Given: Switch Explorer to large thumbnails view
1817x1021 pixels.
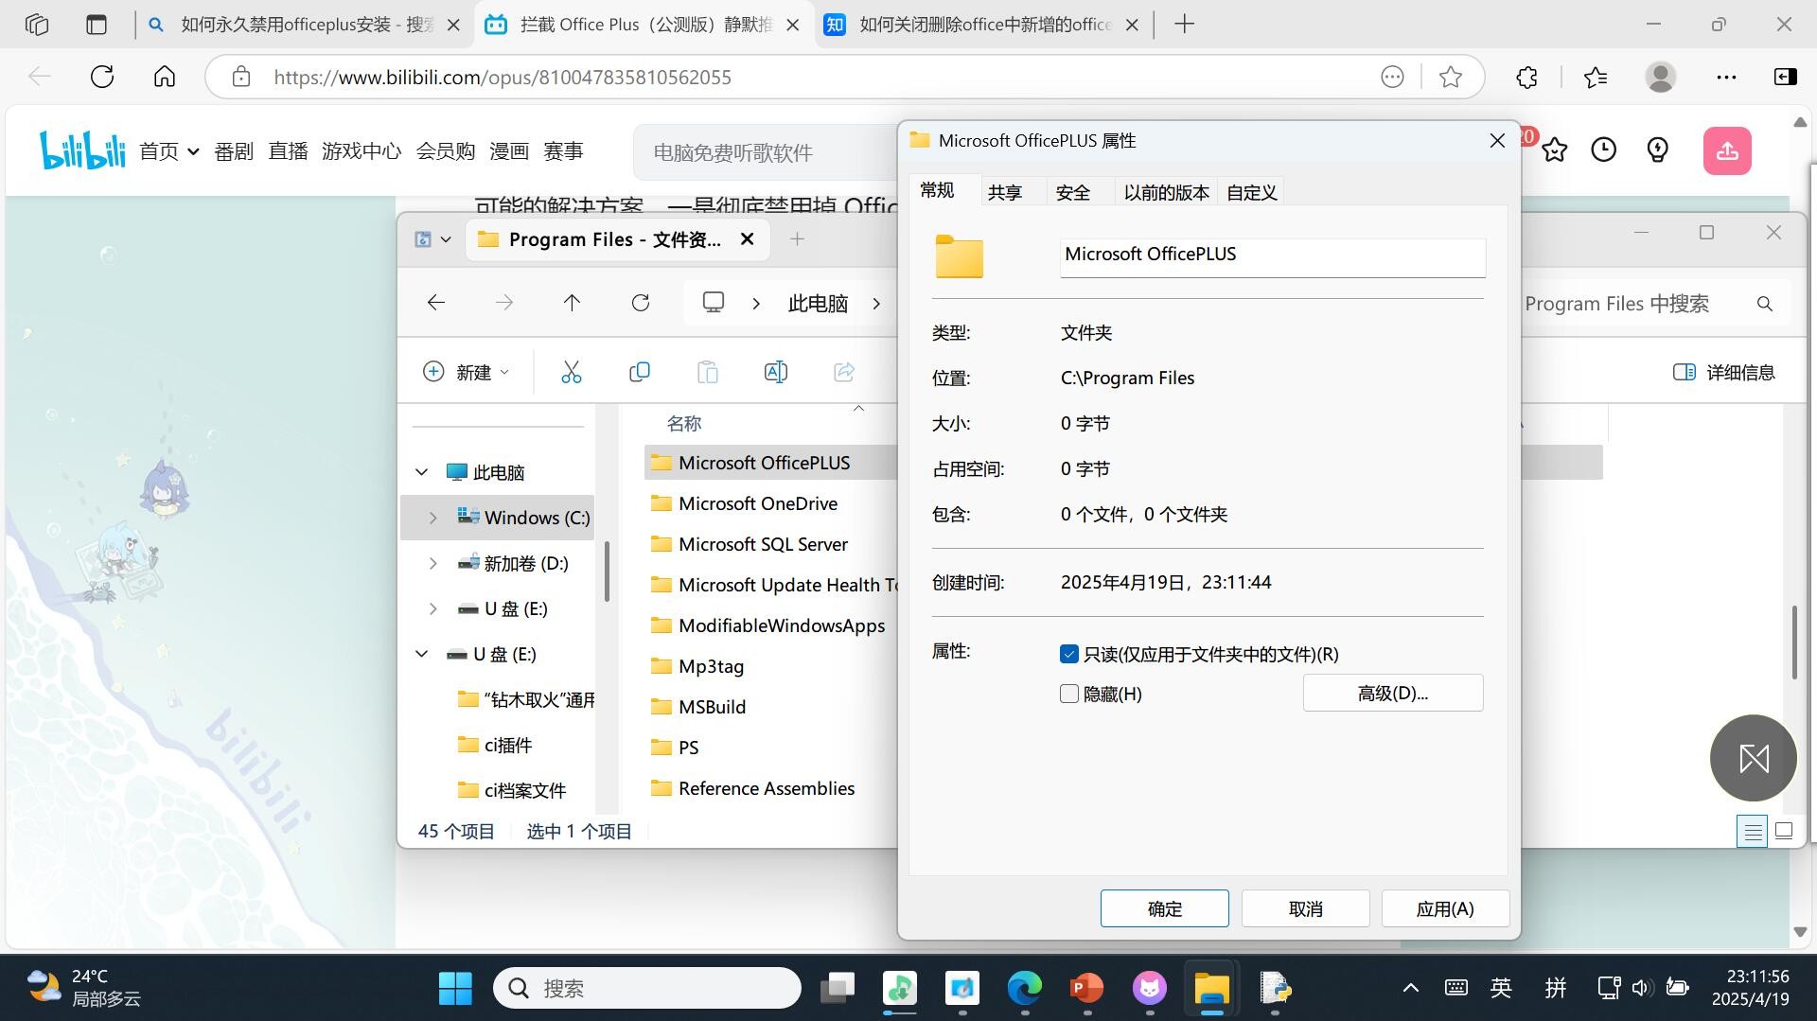Looking at the screenshot, I should click(1784, 832).
